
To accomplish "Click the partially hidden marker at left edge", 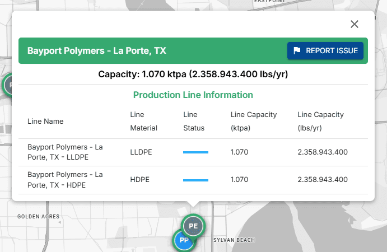I will (7, 85).
